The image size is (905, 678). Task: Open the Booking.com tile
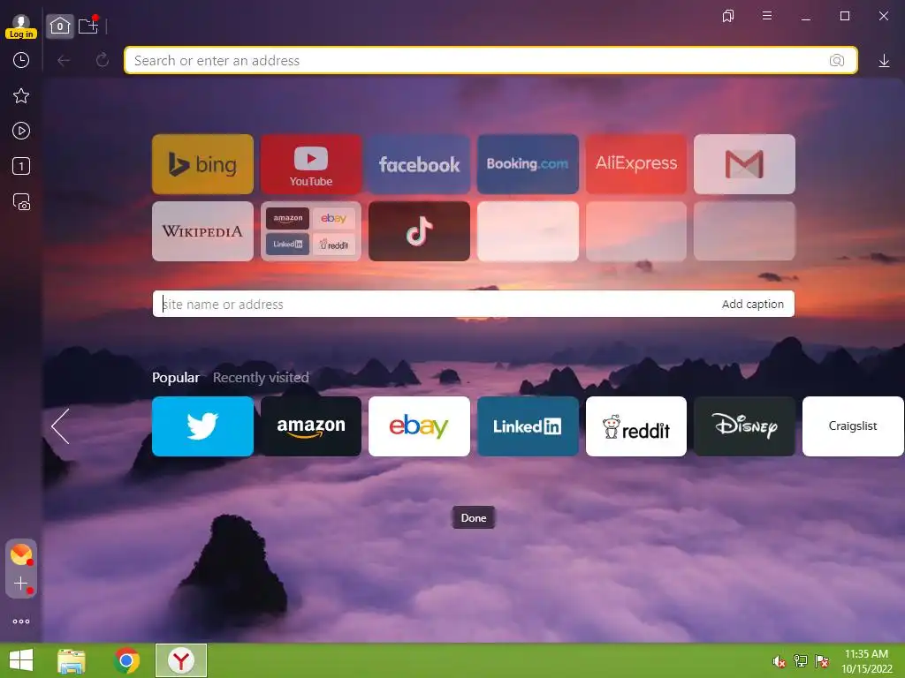tap(528, 164)
